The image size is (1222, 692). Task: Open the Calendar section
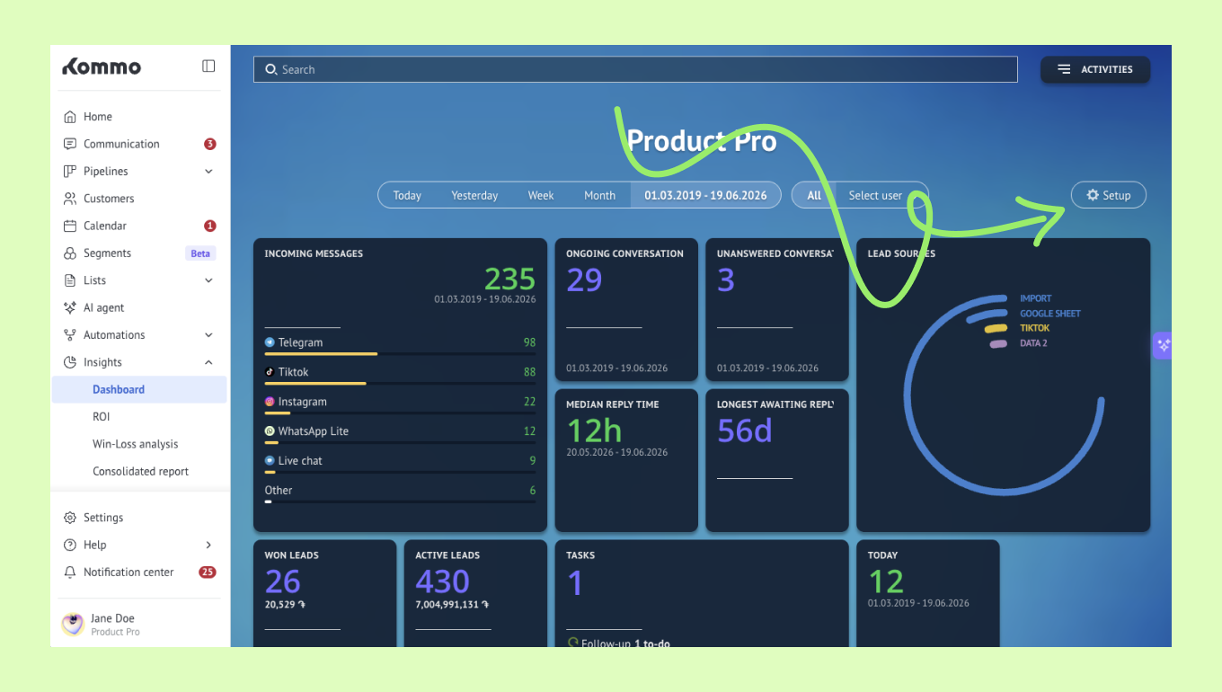click(105, 226)
